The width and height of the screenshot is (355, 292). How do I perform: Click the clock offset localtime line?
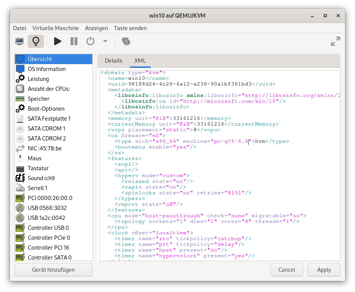150,233
